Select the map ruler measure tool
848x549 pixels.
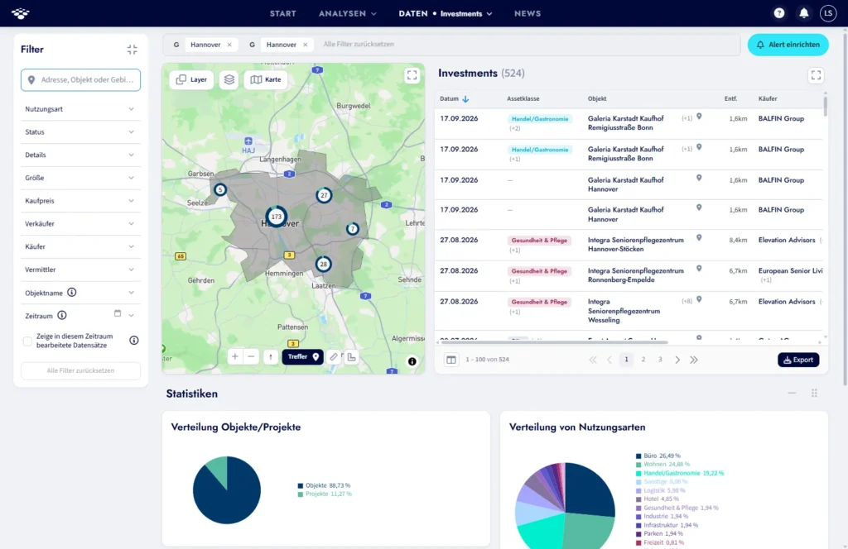pos(334,357)
